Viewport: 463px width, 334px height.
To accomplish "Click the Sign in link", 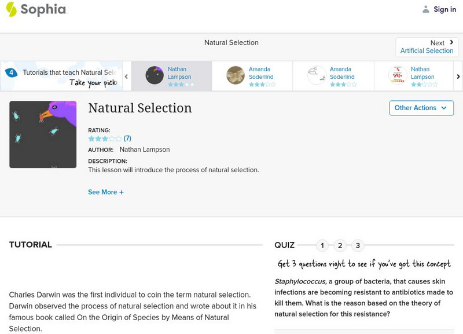I will coord(444,9).
